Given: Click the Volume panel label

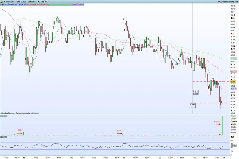Looking at the screenshot, I should coord(3,116).
